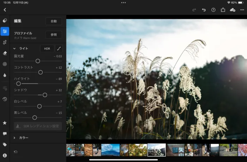Viewport: 247px width, 162px height.
Task: Open the star rating panel
Action: (5, 123)
